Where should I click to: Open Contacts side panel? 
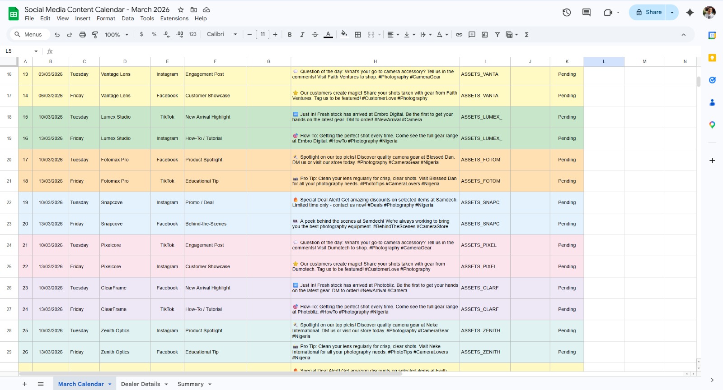point(712,102)
